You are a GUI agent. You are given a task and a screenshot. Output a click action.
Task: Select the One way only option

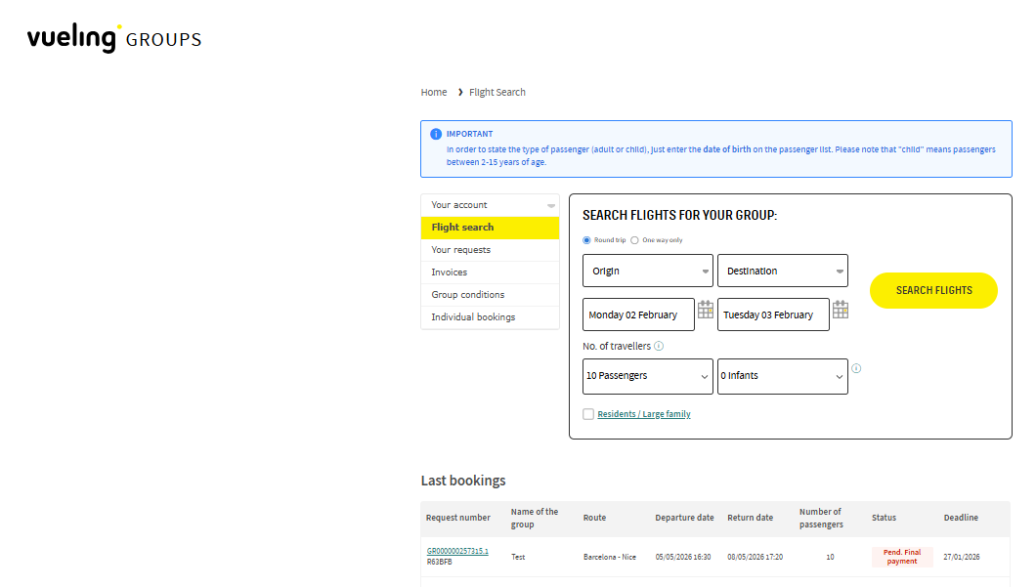coord(634,240)
